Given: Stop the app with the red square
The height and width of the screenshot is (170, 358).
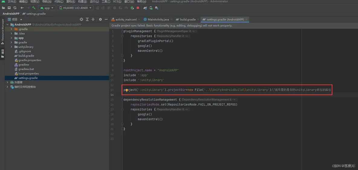Looking at the screenshot, I should (138, 8).
